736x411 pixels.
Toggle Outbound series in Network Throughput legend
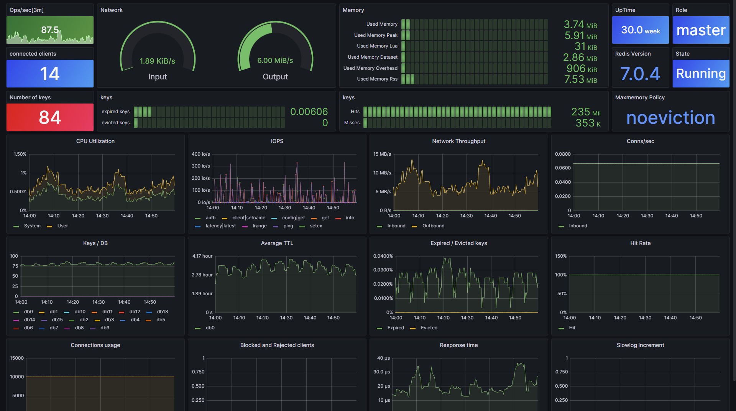tap(433, 226)
